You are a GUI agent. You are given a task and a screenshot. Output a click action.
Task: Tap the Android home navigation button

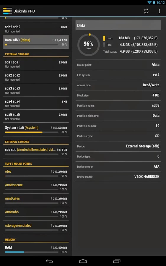(x=83, y=261)
